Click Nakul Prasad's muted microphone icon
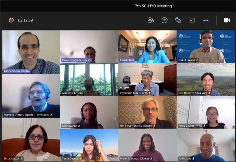236x162 pixels. point(197,60)
